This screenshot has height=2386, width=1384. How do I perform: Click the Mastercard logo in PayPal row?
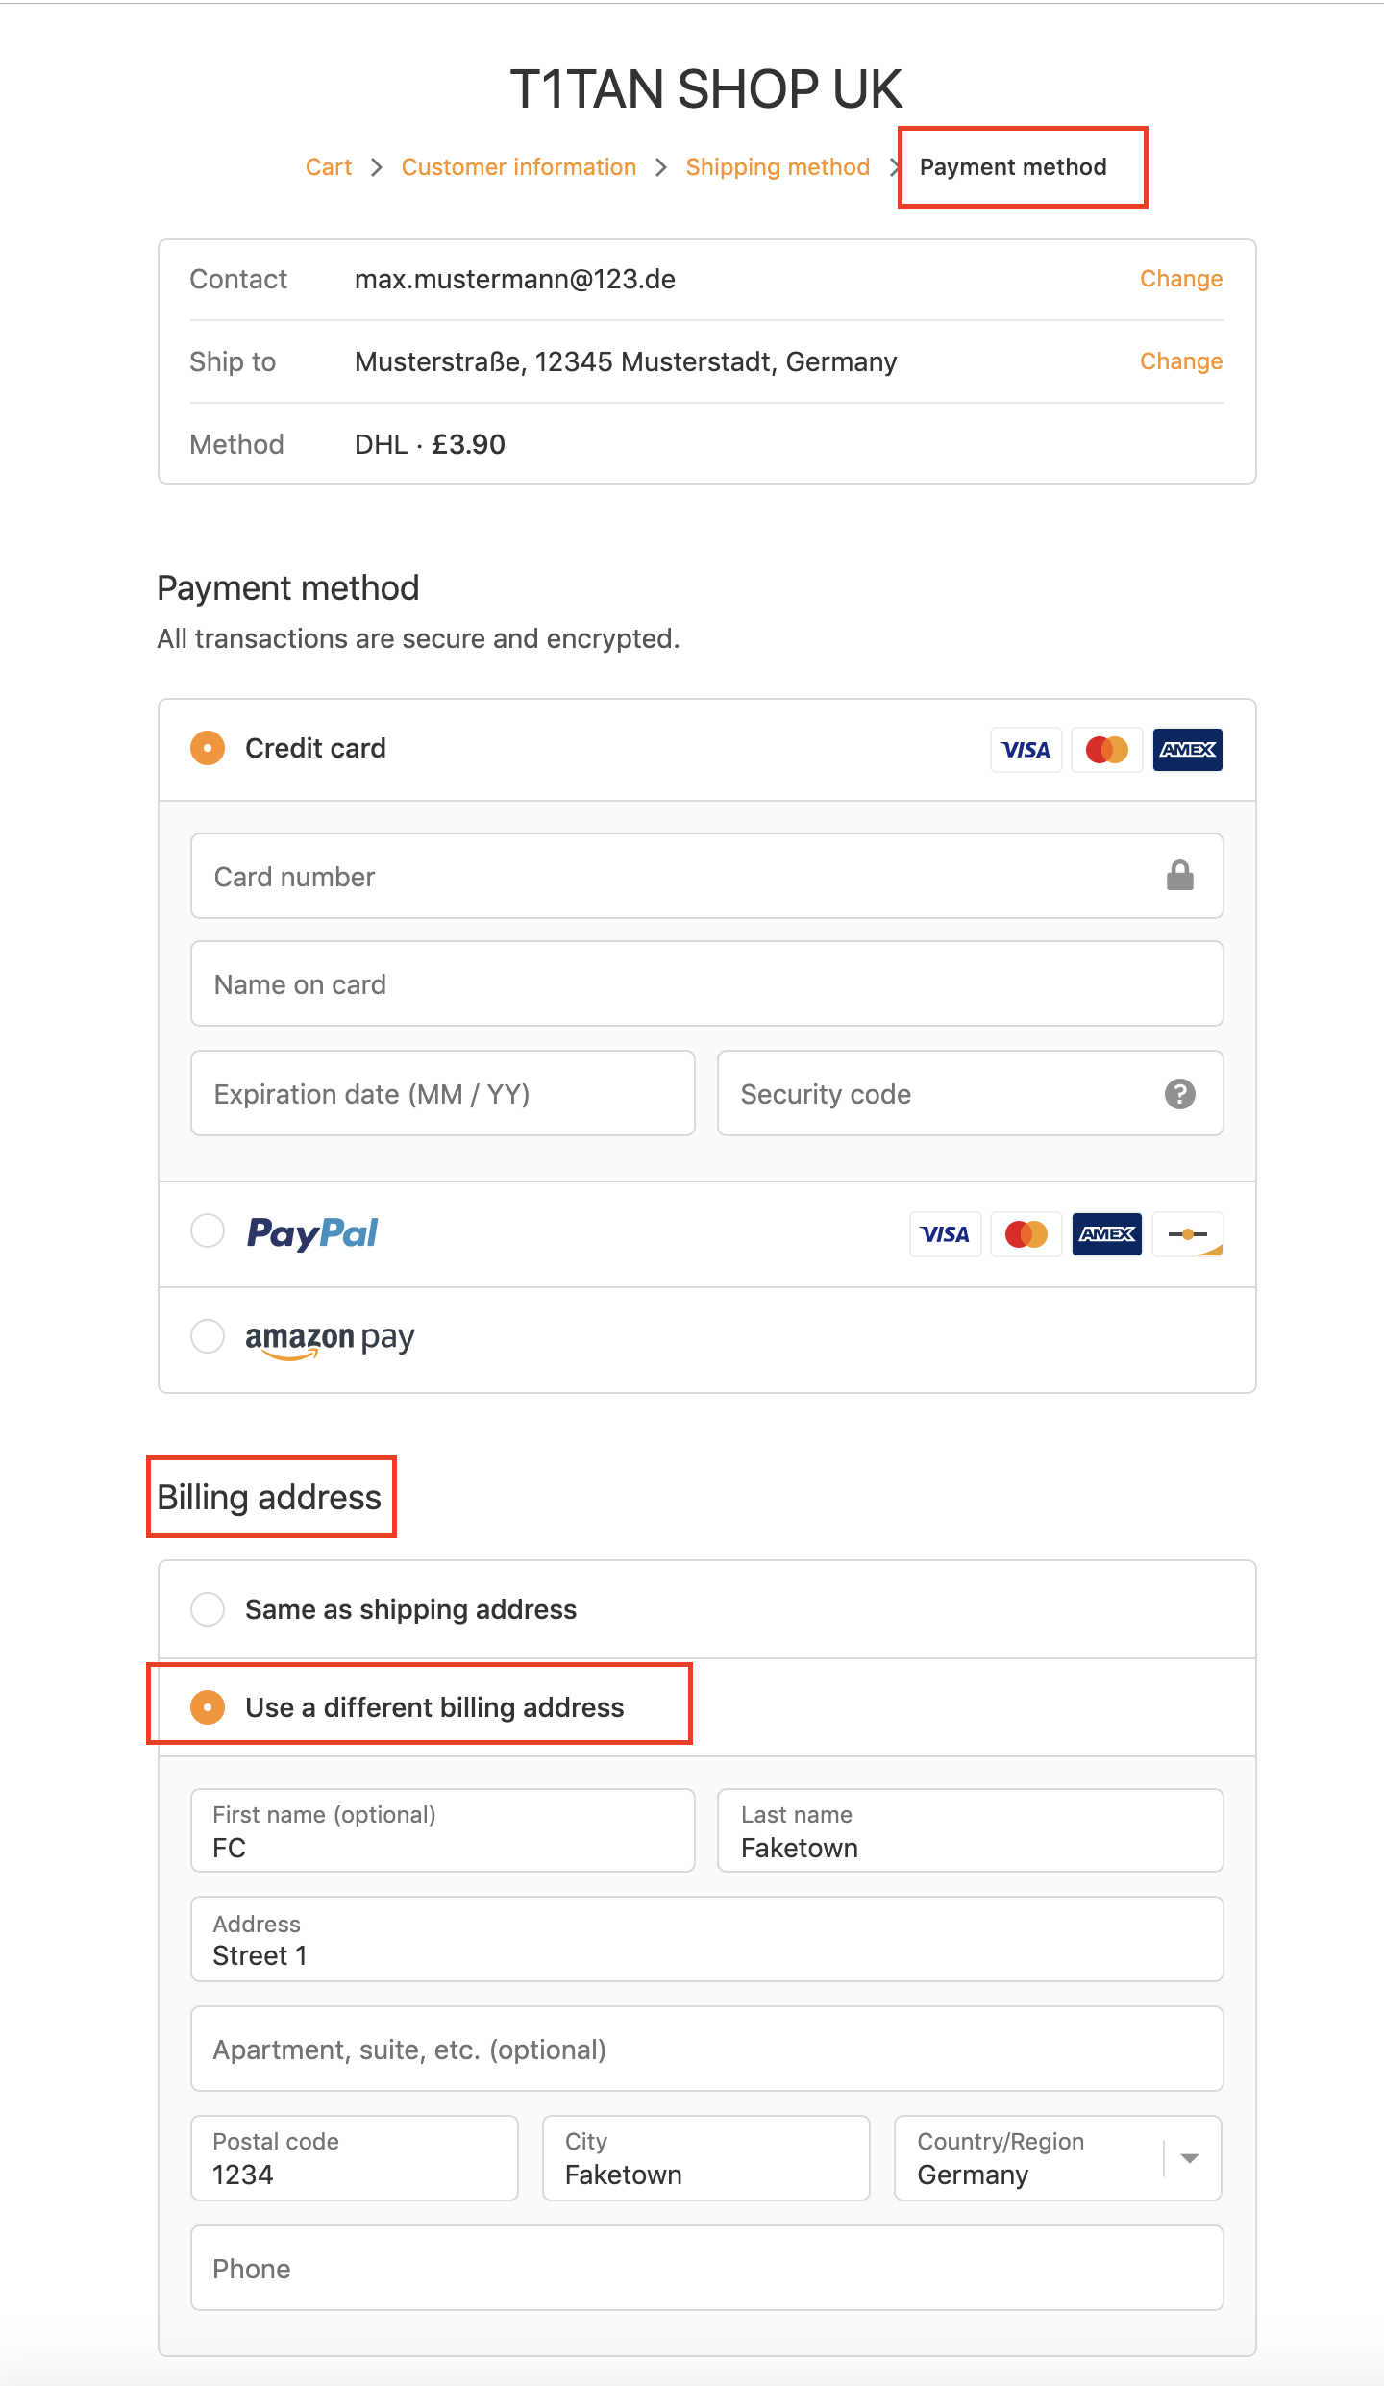[x=1026, y=1234]
